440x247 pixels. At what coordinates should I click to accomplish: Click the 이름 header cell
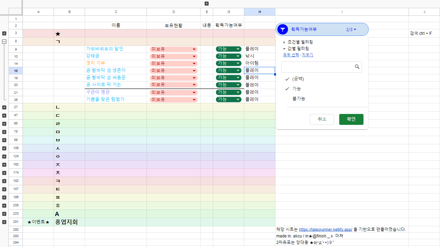(116, 26)
